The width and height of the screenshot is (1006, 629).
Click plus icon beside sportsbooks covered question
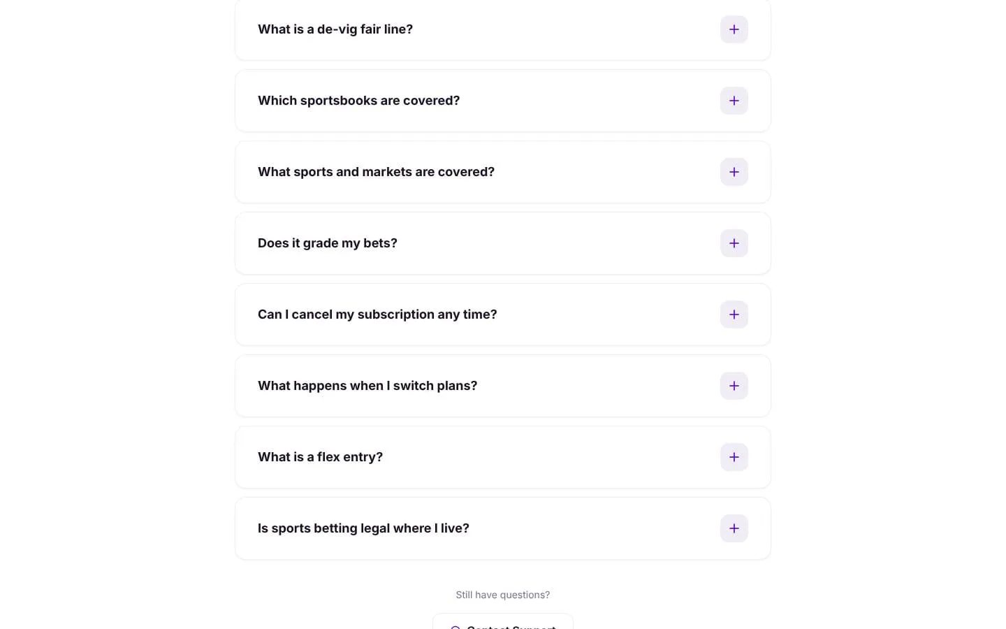click(734, 101)
